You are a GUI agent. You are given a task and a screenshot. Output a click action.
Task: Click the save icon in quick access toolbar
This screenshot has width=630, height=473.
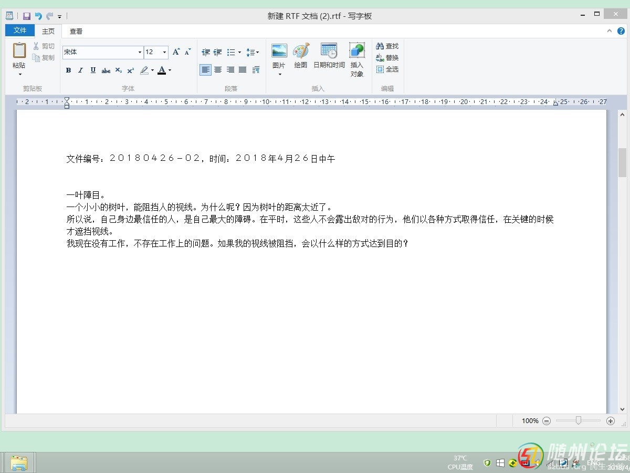(26, 16)
